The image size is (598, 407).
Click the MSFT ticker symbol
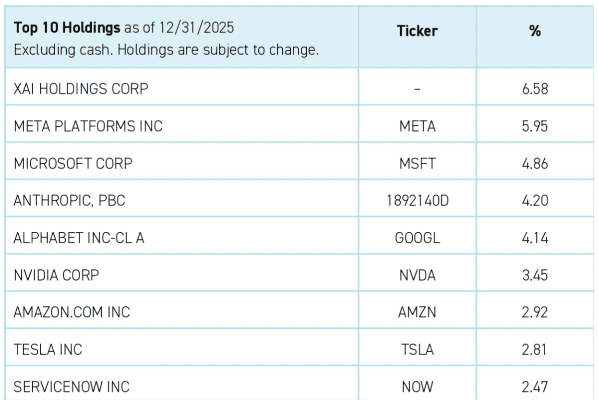coord(417,164)
